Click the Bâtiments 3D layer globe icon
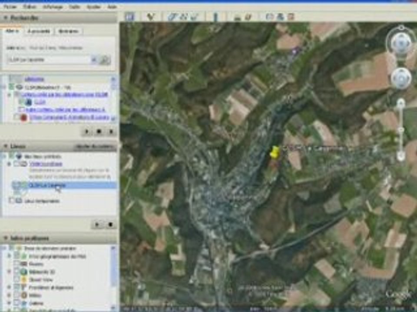The height and width of the screenshot is (312, 417). click(x=23, y=272)
